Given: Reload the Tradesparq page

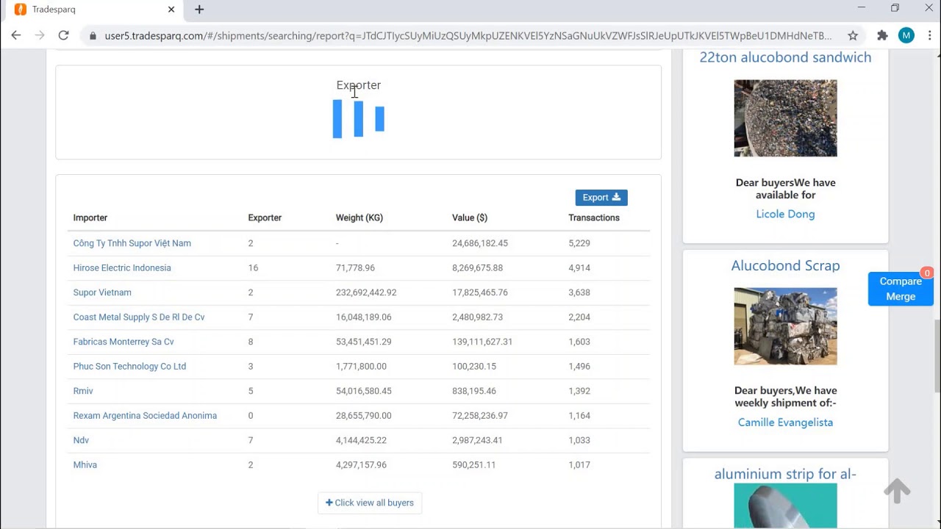Looking at the screenshot, I should [64, 35].
